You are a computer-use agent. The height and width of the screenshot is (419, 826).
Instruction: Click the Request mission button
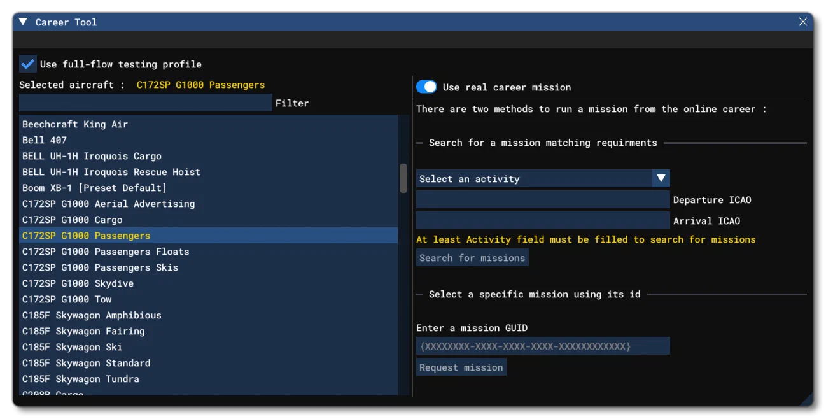(x=461, y=367)
